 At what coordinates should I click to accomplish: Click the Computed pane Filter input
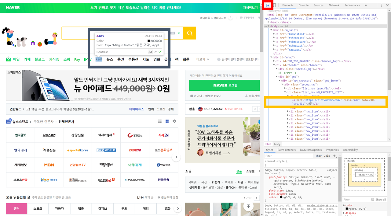356,200
